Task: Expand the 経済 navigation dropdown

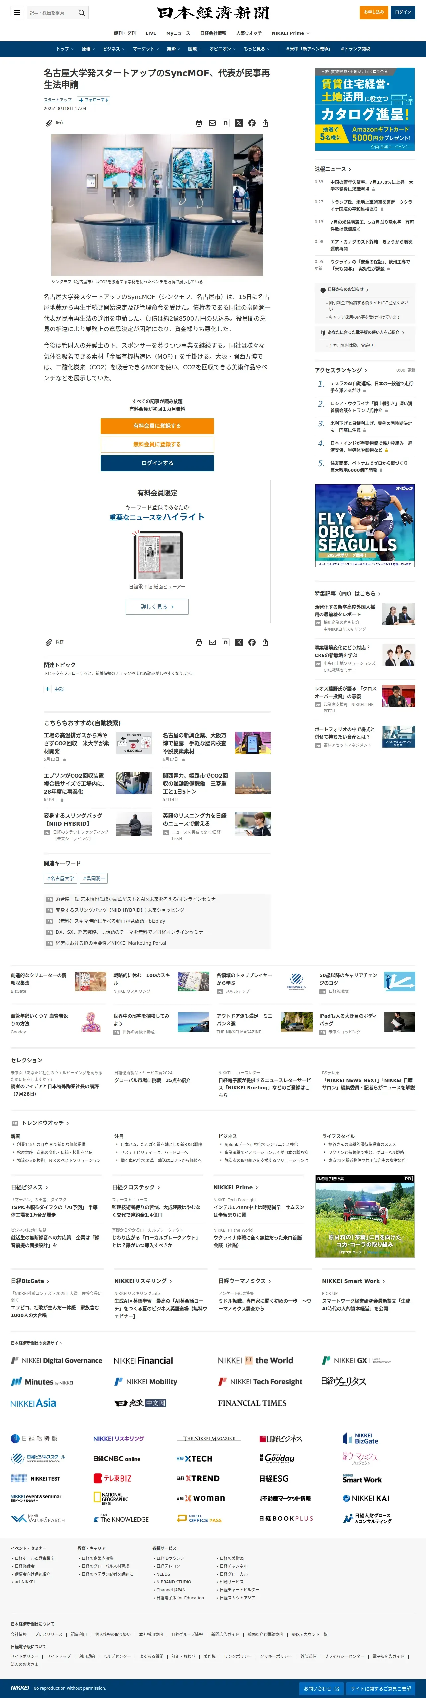Action: click(173, 49)
